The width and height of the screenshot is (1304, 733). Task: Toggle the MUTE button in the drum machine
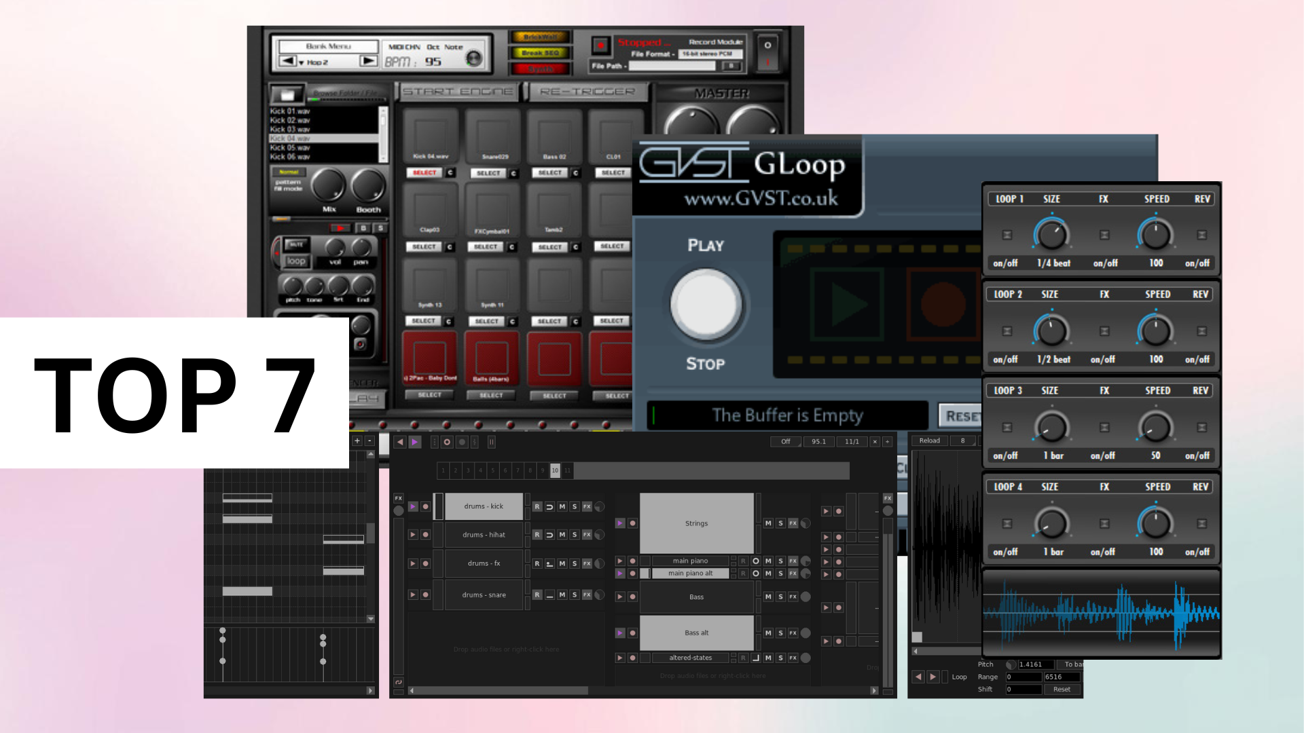click(x=295, y=244)
